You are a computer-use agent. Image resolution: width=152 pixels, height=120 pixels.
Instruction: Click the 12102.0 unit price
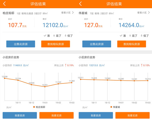point(55,25)
